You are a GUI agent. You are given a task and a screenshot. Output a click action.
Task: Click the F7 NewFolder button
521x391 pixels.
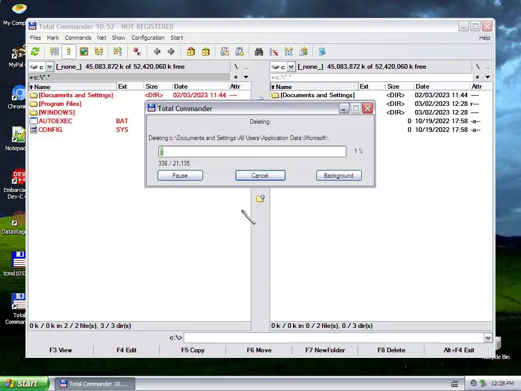(325, 350)
